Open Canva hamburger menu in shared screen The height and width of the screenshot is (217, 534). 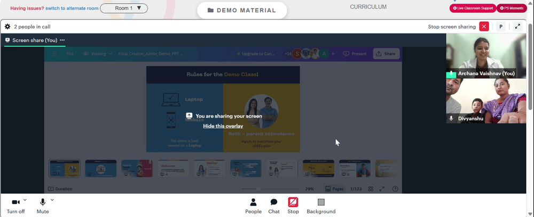[x=54, y=54]
